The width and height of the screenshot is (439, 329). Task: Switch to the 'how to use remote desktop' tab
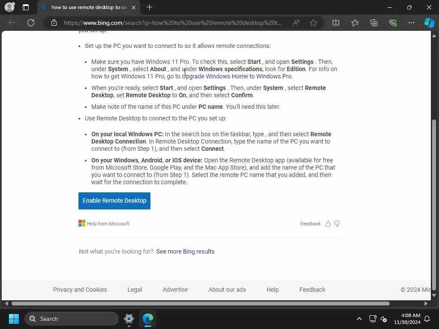(x=89, y=8)
